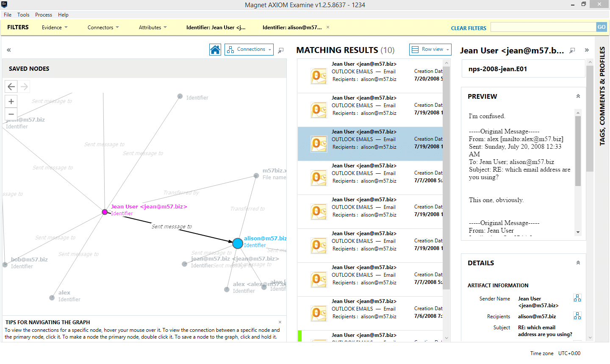Click the jean@m57.biz duplicate identifier node

[x=185, y=264]
